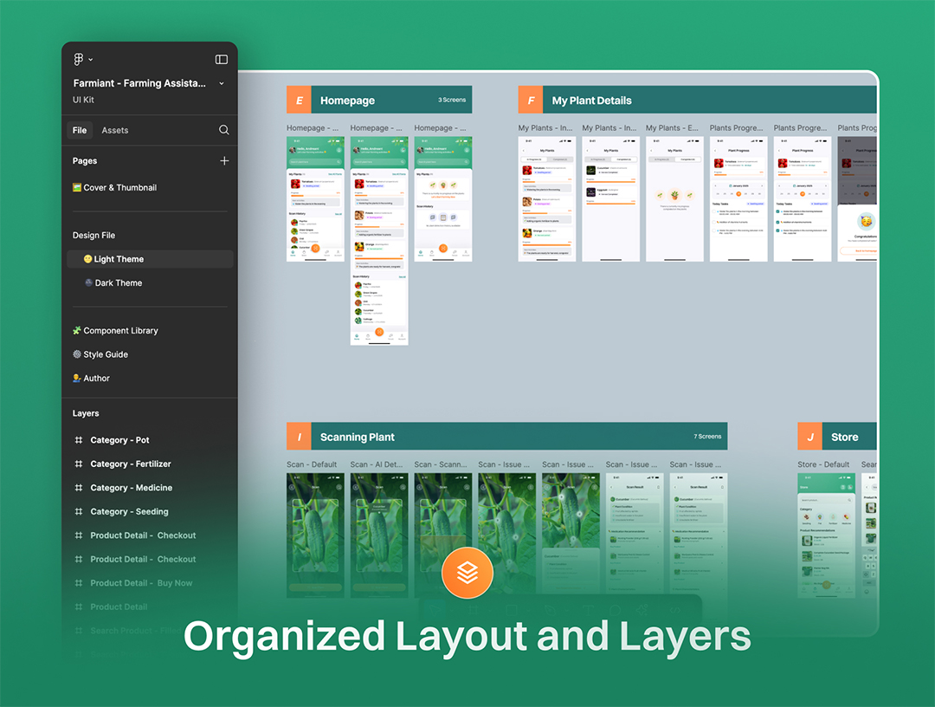Add a new page with plus icon
Screen dimensions: 935x707
224,161
